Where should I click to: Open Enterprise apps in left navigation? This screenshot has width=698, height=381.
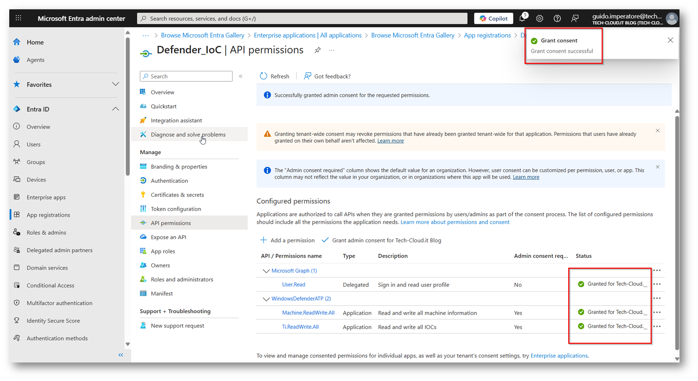pyautogui.click(x=46, y=197)
